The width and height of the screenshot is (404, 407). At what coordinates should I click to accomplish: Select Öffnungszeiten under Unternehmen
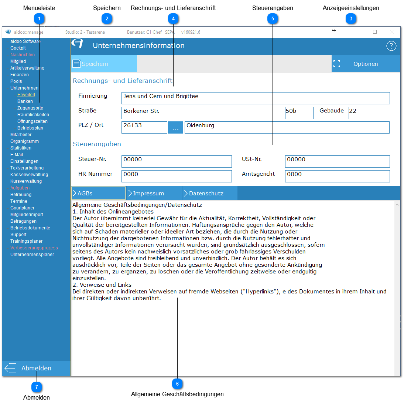coord(32,121)
